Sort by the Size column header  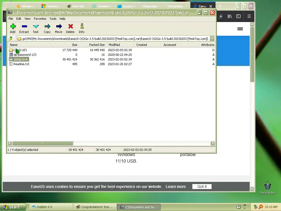65,45
